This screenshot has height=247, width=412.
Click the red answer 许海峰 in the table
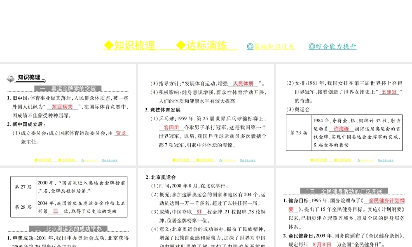pyautogui.click(x=341, y=128)
